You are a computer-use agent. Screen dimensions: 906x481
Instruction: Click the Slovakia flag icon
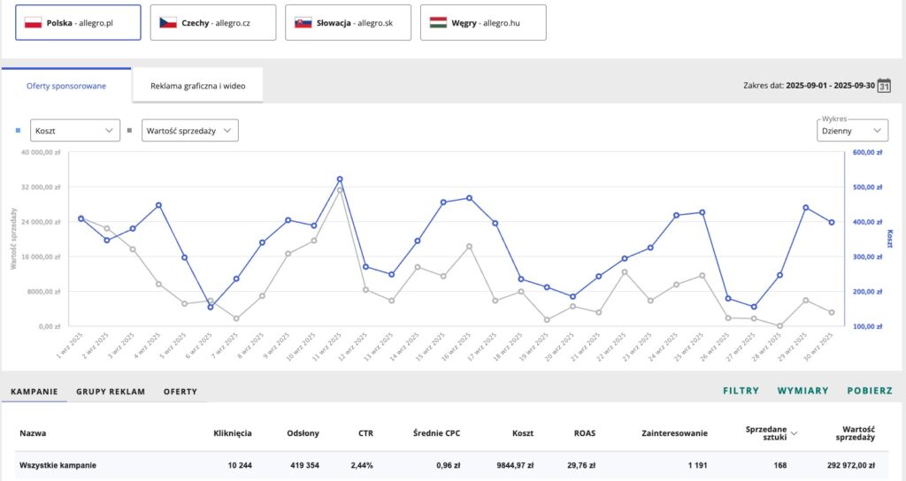[303, 22]
